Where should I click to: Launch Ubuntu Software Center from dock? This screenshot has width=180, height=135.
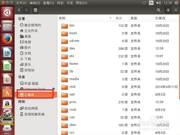point(7,92)
